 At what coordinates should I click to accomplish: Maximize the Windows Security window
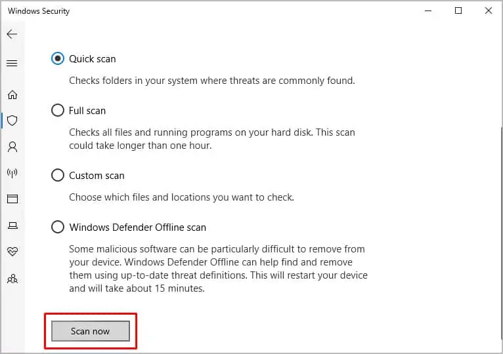pyautogui.click(x=458, y=10)
